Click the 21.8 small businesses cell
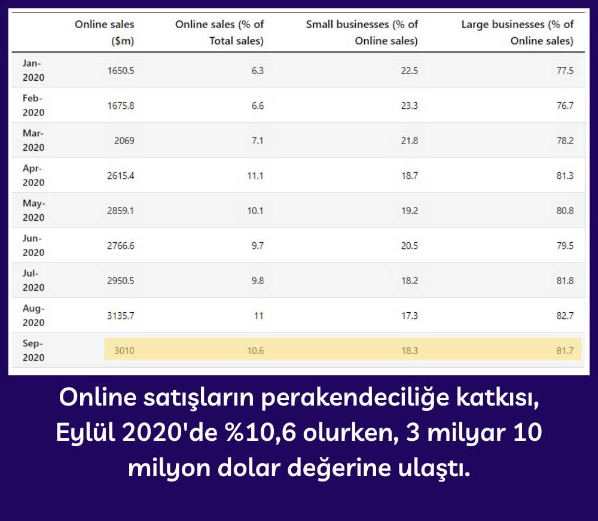Viewport: 598px width, 521px height. (x=410, y=141)
